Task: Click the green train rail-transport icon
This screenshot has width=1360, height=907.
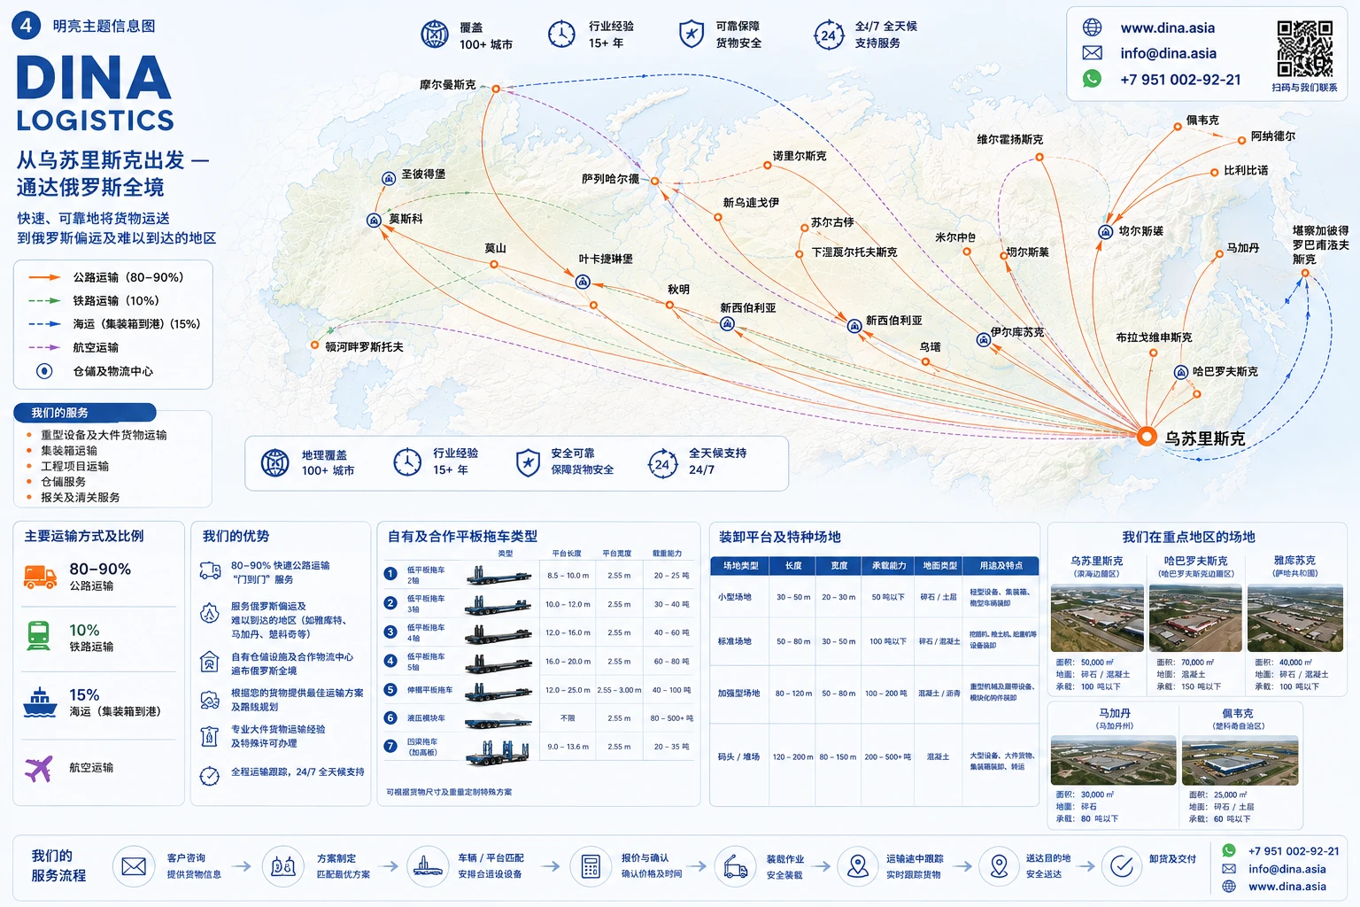Action: [39, 635]
